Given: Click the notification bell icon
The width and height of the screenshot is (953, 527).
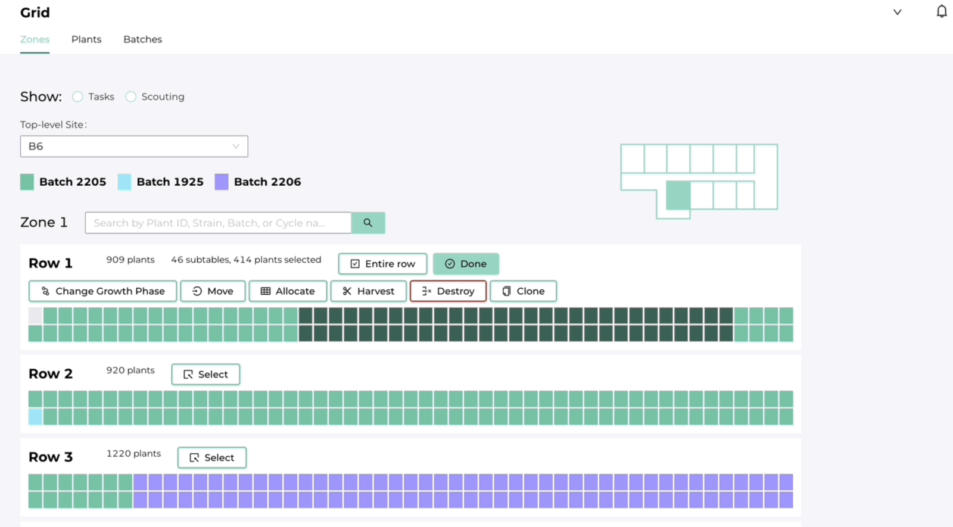Looking at the screenshot, I should point(941,11).
